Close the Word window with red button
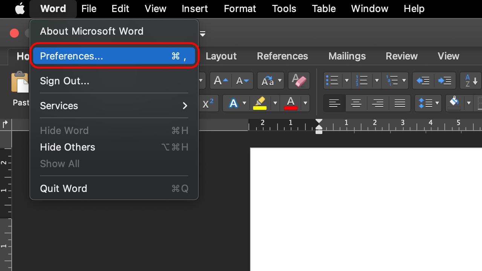 [x=14, y=33]
